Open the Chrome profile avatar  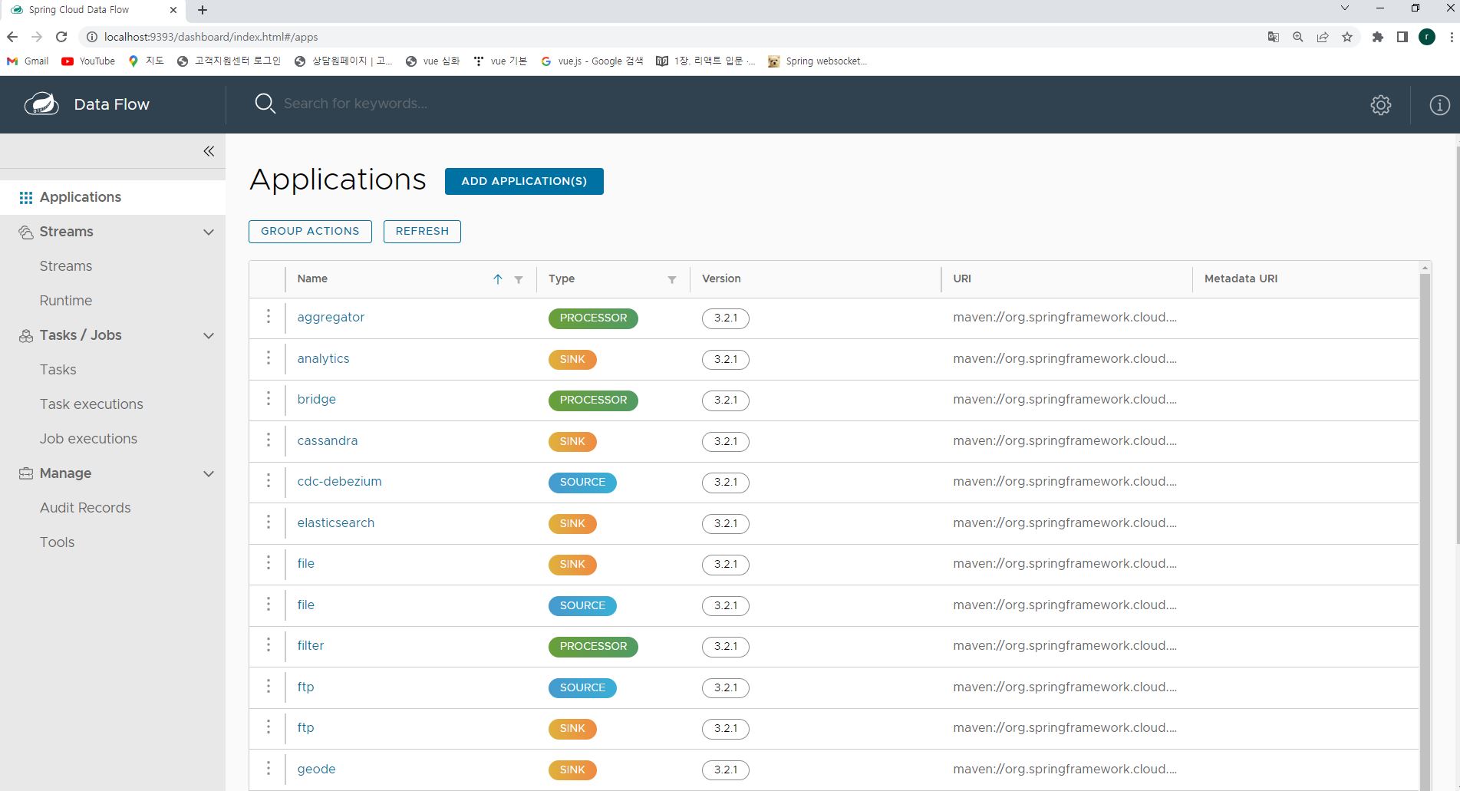1427,37
